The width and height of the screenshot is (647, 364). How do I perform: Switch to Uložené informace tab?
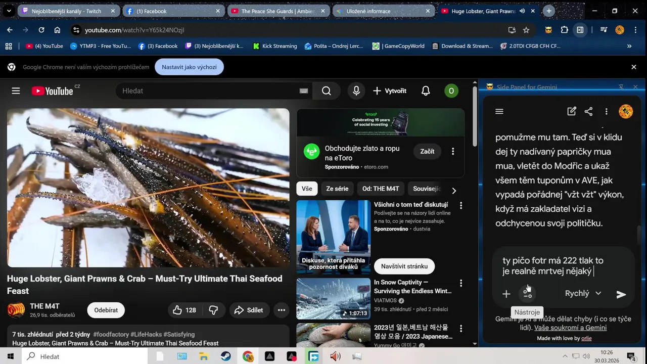(383, 11)
